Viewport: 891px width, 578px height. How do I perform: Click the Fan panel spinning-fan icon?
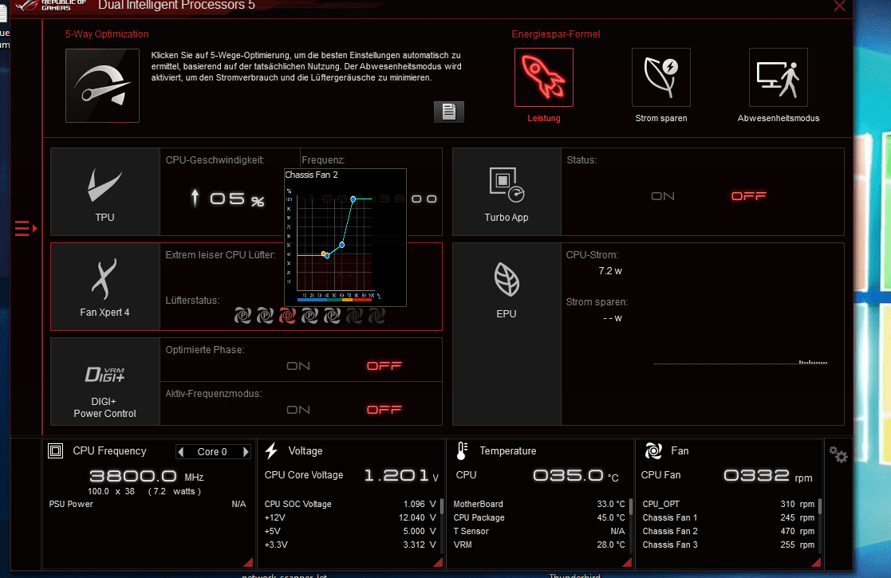point(653,450)
